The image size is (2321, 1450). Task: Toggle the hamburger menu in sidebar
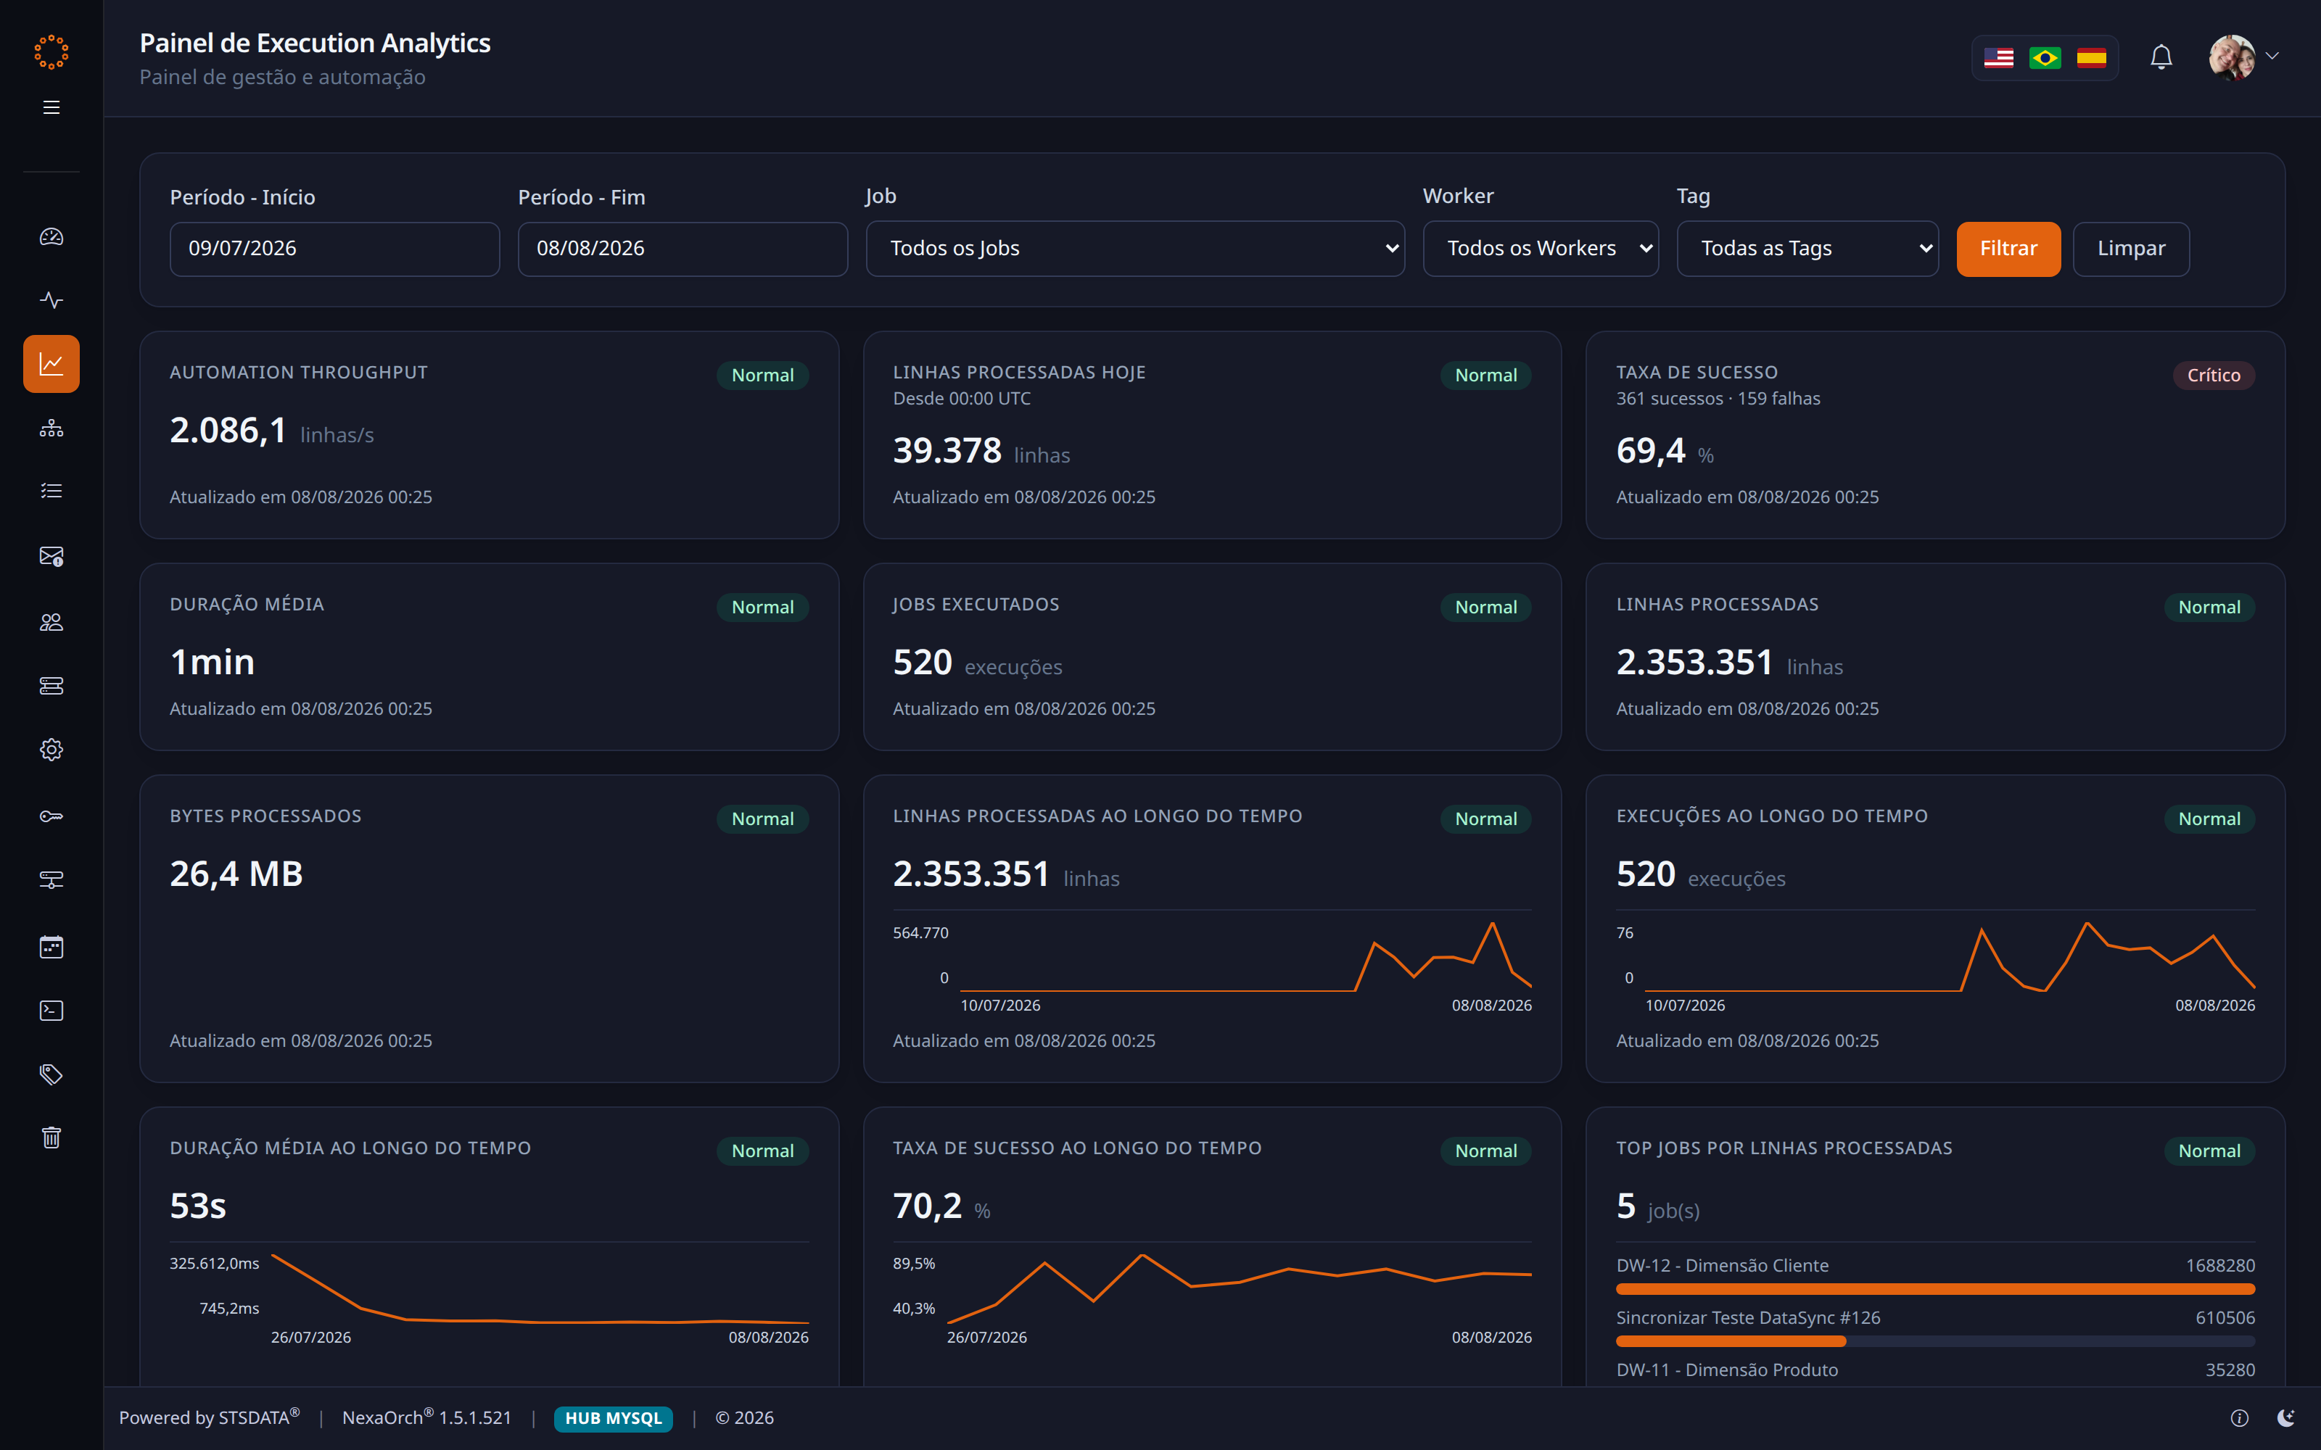pos(51,107)
